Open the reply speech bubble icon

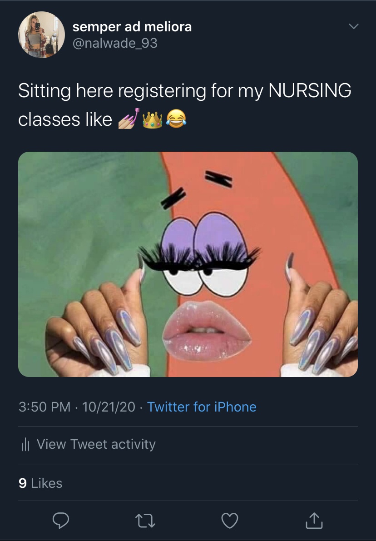(61, 520)
